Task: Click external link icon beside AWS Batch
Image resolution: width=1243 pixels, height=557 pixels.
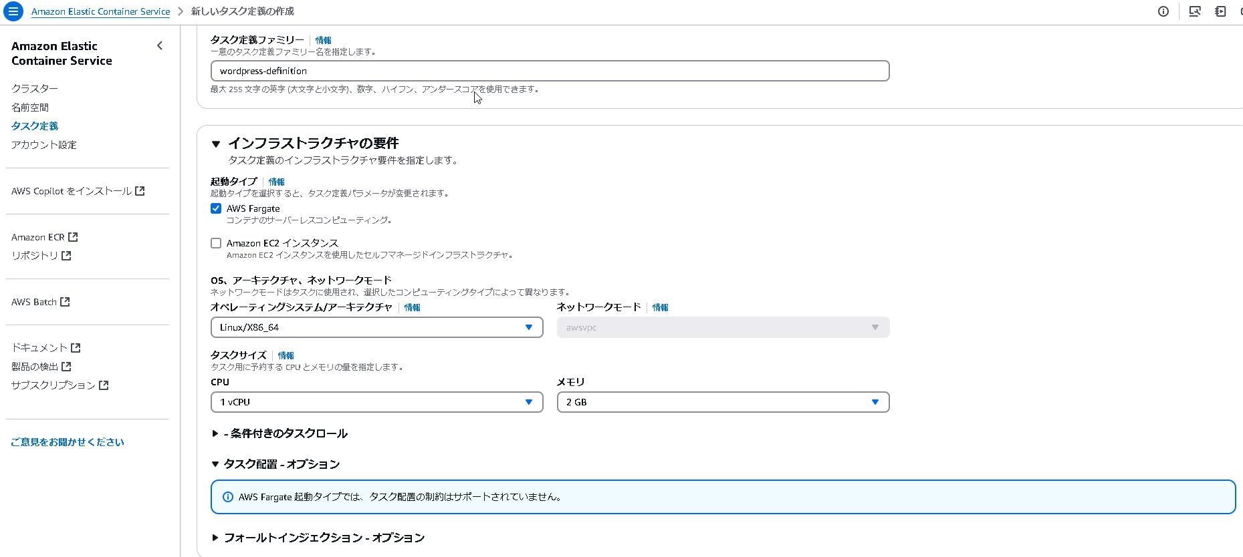Action: point(65,302)
